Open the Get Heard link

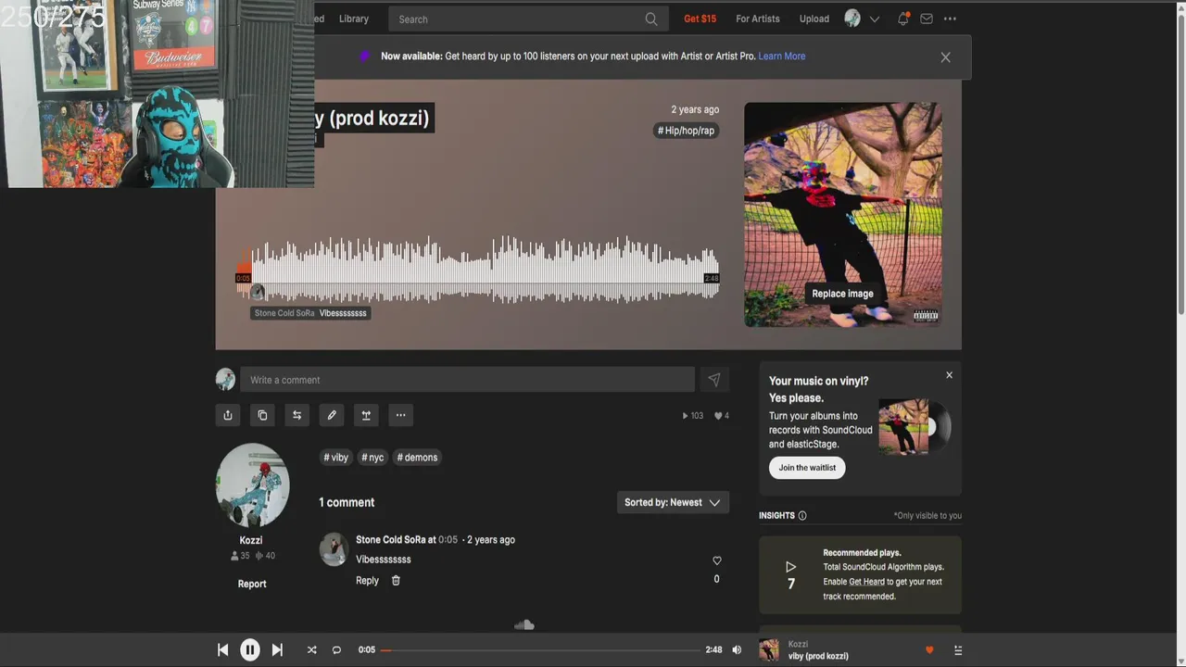pyautogui.click(x=866, y=582)
